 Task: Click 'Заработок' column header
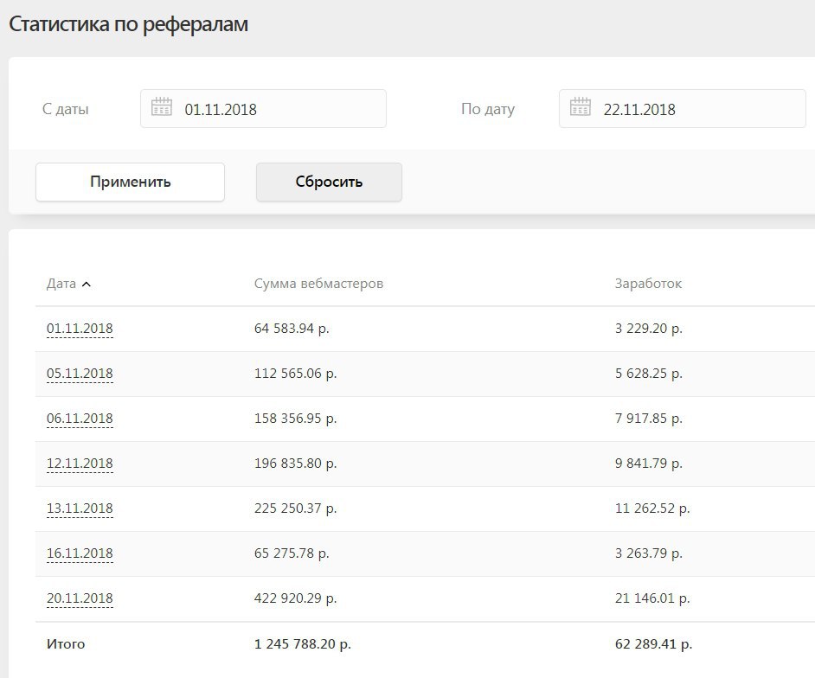click(x=648, y=284)
